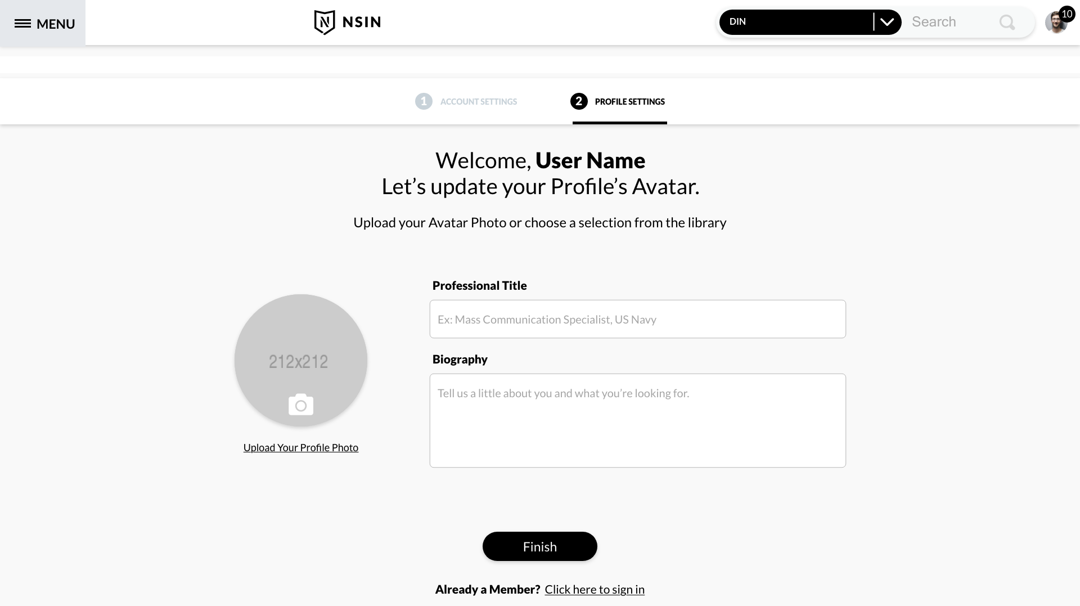
Task: Click the NSIN shield logo
Action: click(x=325, y=23)
